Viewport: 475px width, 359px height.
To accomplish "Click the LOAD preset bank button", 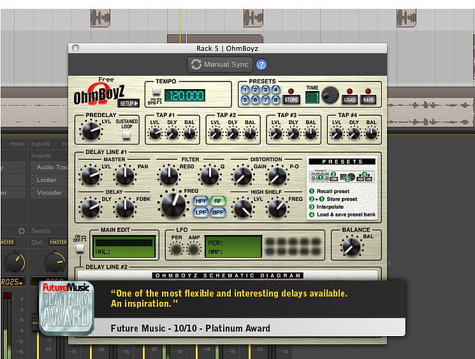I will 349,100.
